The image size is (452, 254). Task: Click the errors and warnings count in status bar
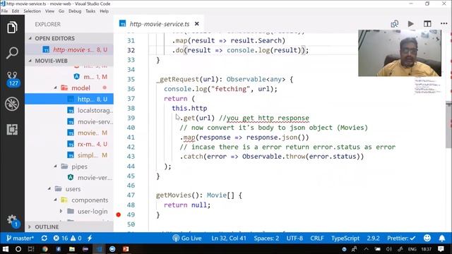point(68,238)
